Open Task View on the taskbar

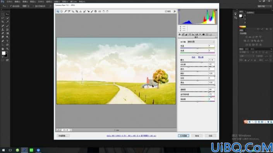[10, 150]
